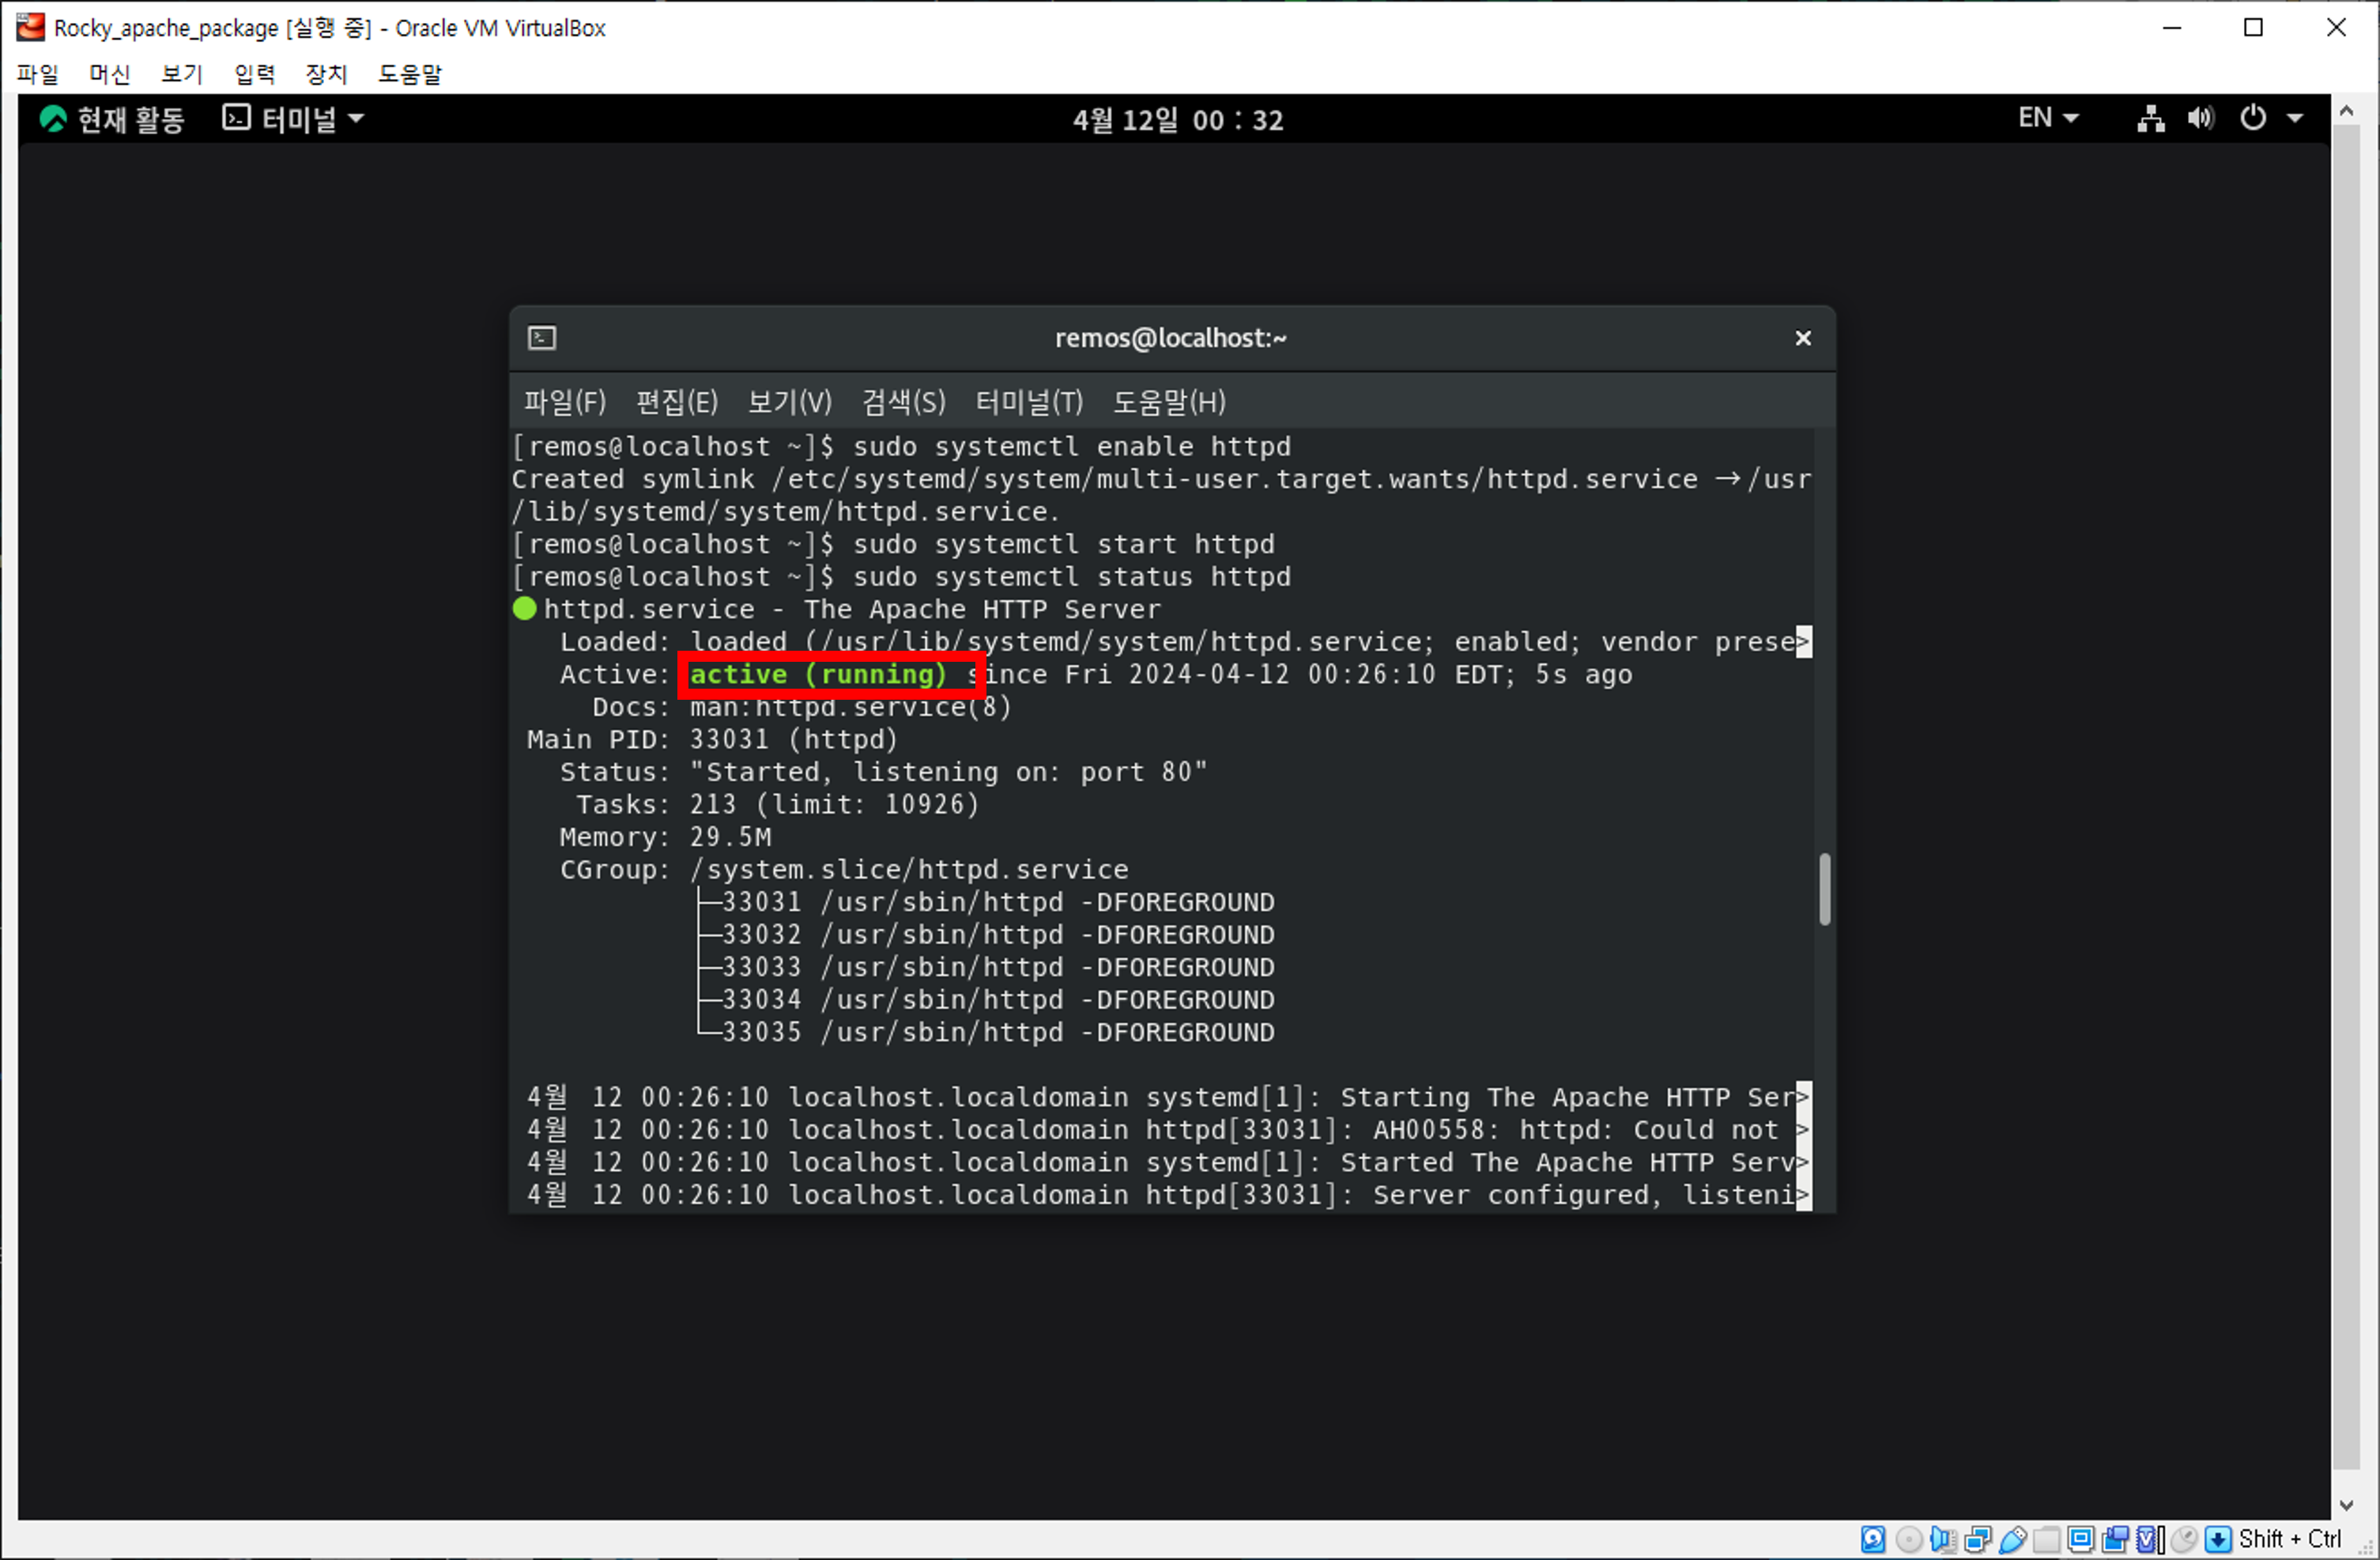The width and height of the screenshot is (2380, 1560).
Task: Click the mouse integration status icon
Action: [2184, 1539]
